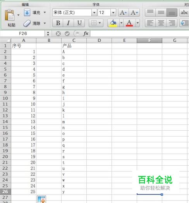Click cell A1 containing 序号

click(24, 46)
